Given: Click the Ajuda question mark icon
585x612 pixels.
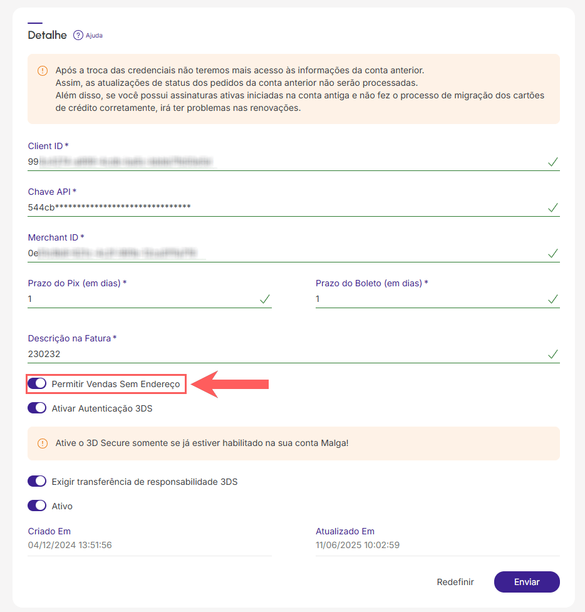Looking at the screenshot, I should (x=78, y=35).
